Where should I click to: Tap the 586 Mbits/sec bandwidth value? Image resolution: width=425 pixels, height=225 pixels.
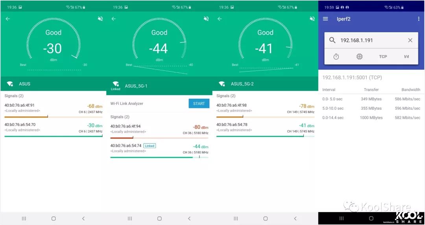407,99
